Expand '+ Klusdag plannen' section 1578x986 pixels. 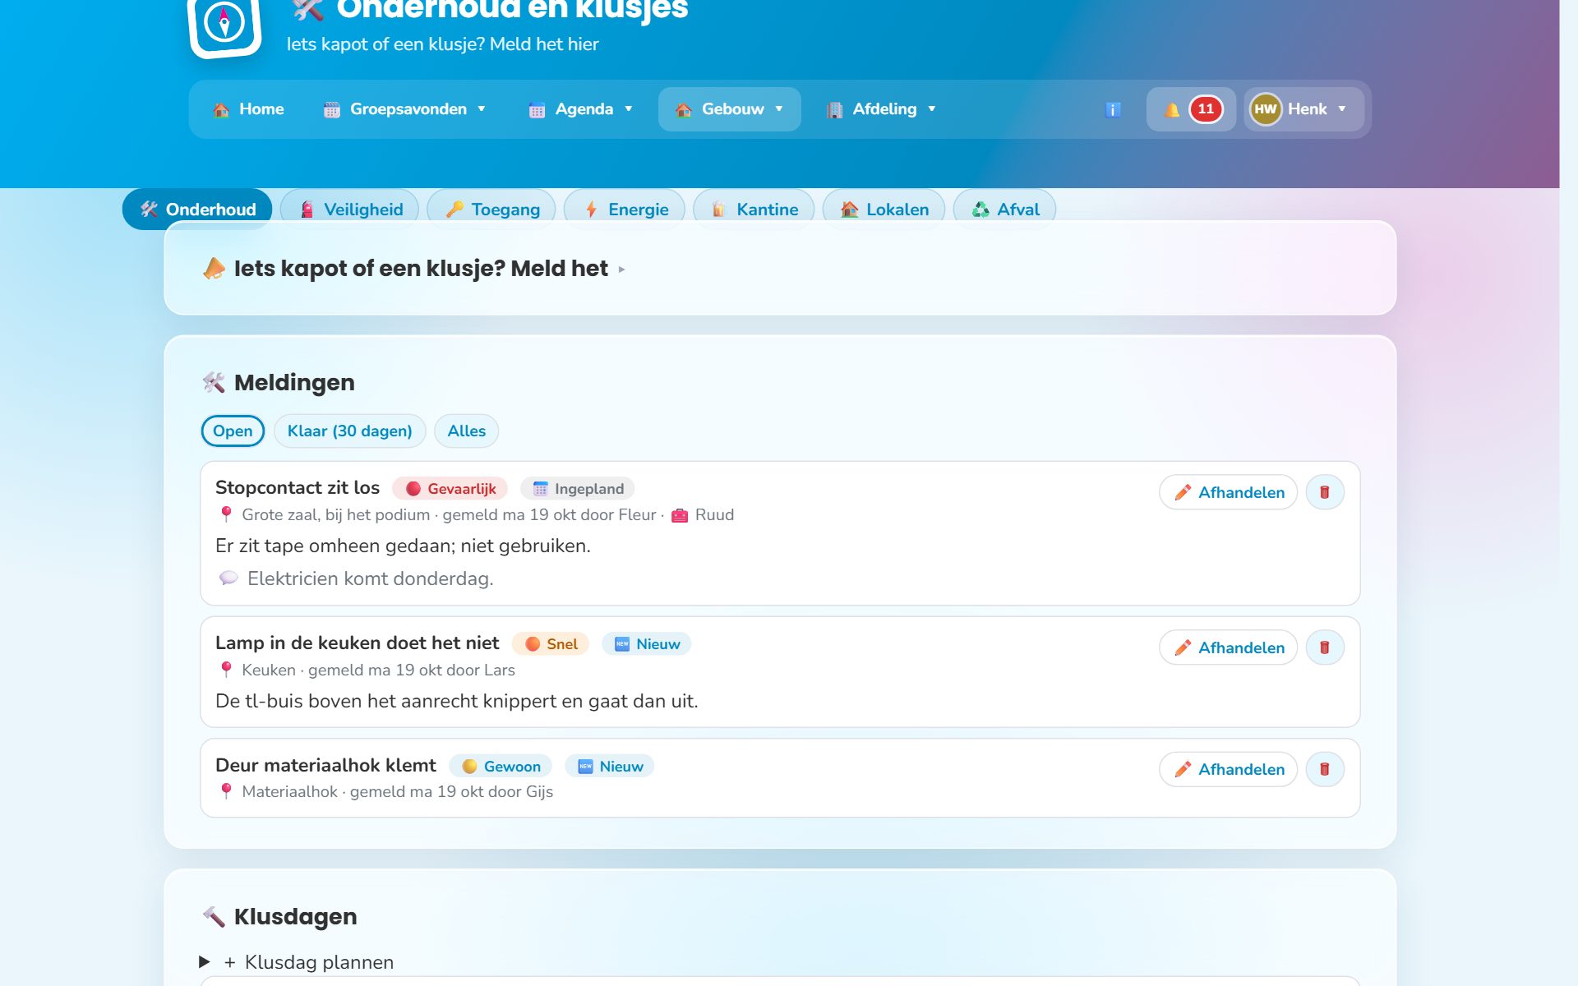coord(297,962)
